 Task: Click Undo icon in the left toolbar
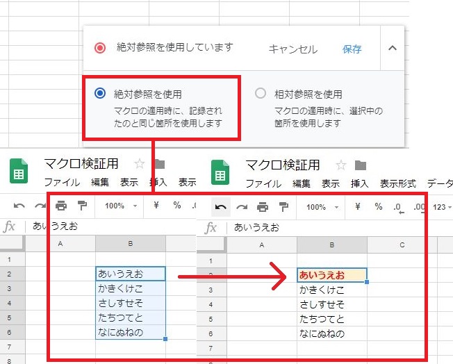[19, 206]
